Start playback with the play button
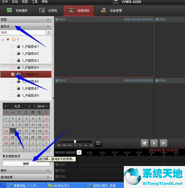 (154, 143)
